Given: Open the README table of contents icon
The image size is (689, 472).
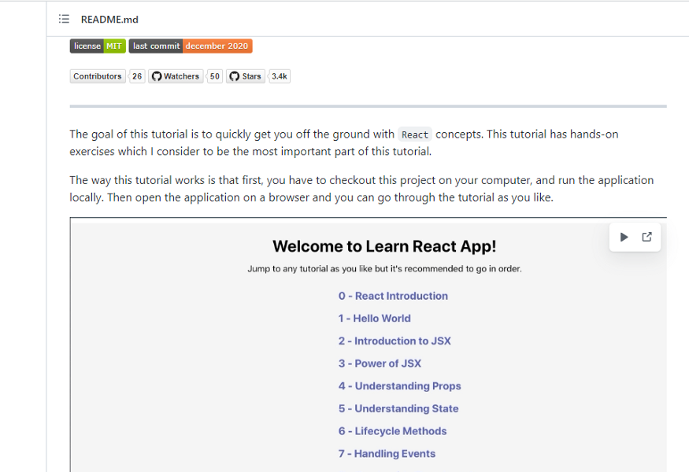Looking at the screenshot, I should (x=64, y=19).
